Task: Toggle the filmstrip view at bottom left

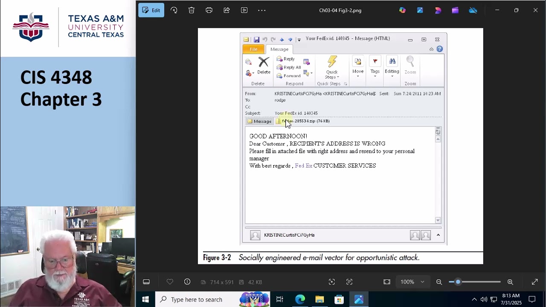Action: click(146, 282)
